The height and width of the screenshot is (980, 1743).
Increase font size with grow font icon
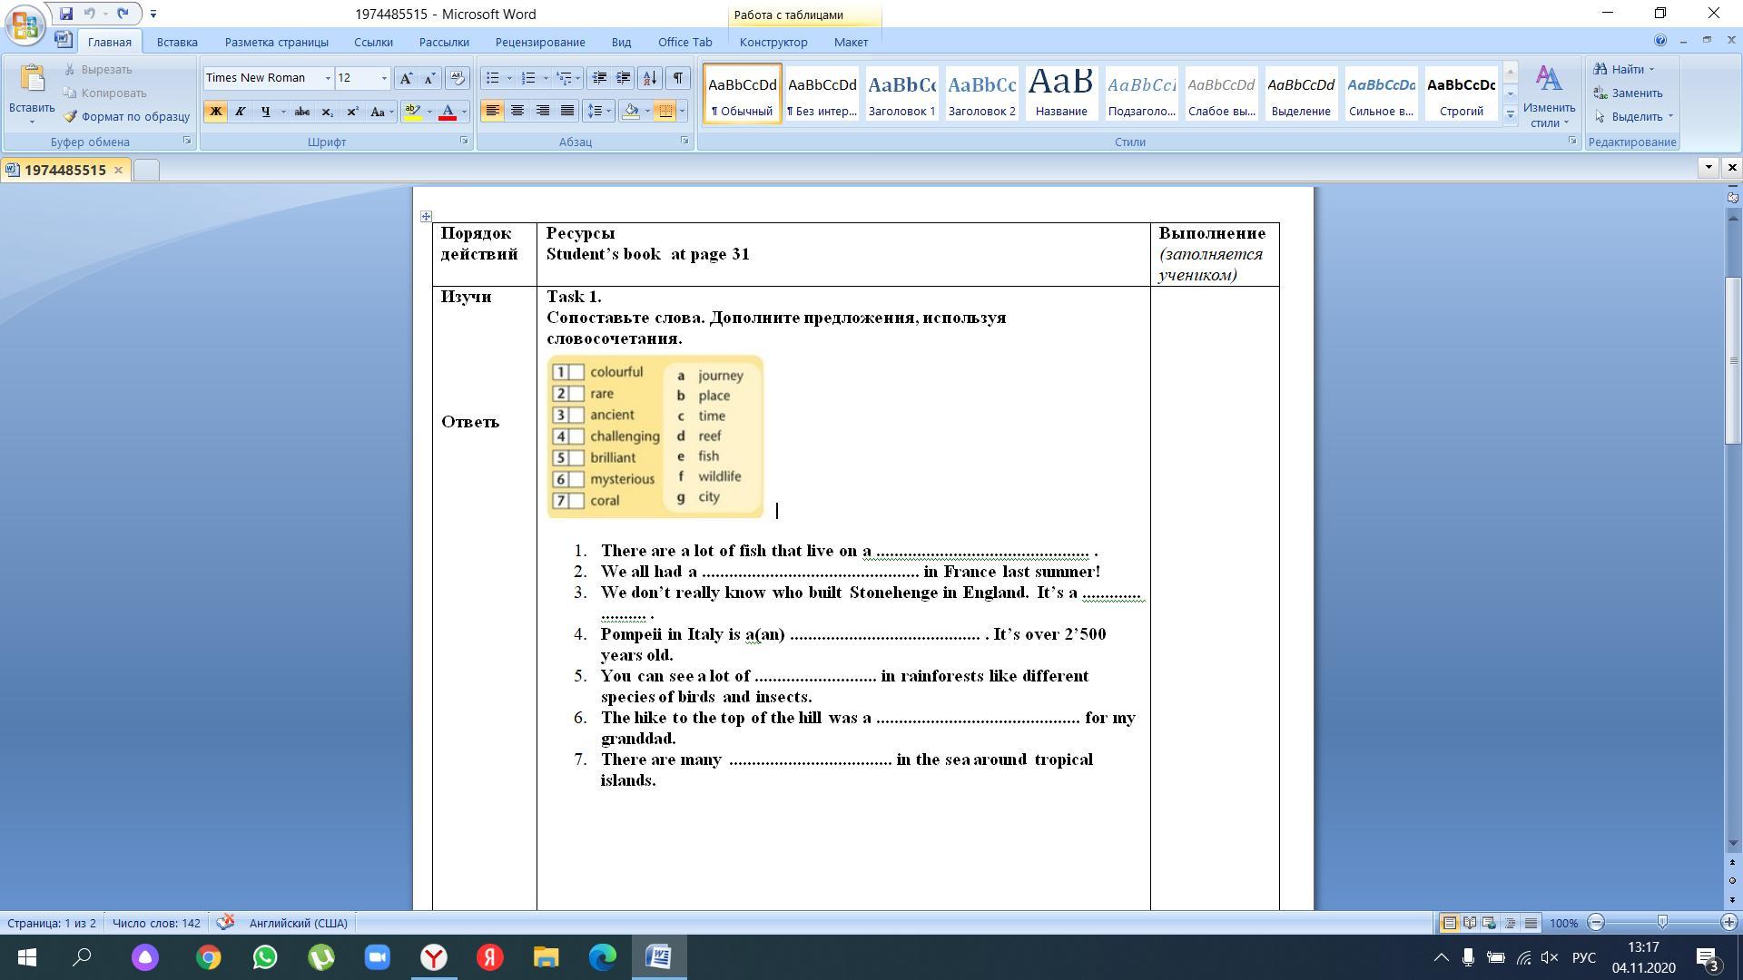pos(406,78)
